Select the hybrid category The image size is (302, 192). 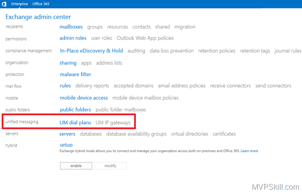[11, 145]
